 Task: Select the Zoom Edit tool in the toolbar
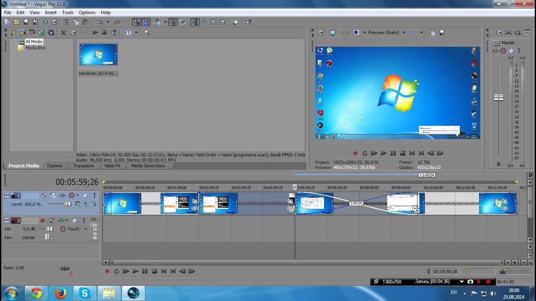coord(223,22)
